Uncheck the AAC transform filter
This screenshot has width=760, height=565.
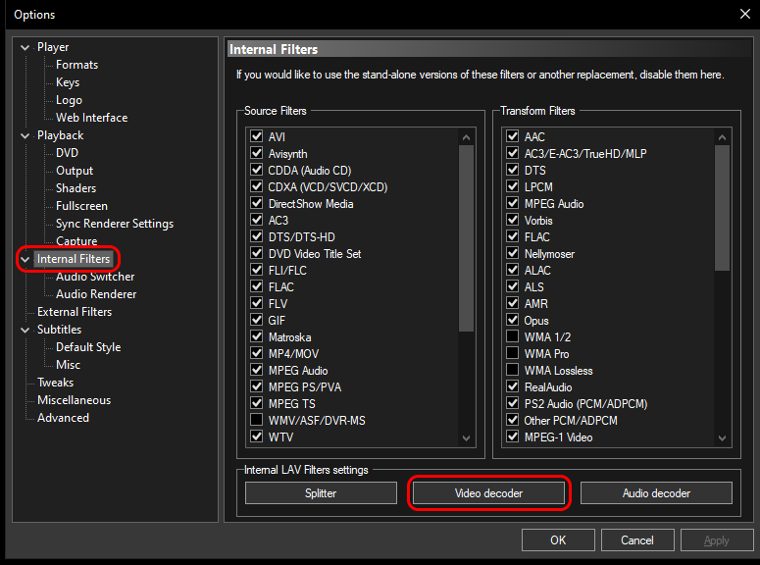tap(512, 136)
